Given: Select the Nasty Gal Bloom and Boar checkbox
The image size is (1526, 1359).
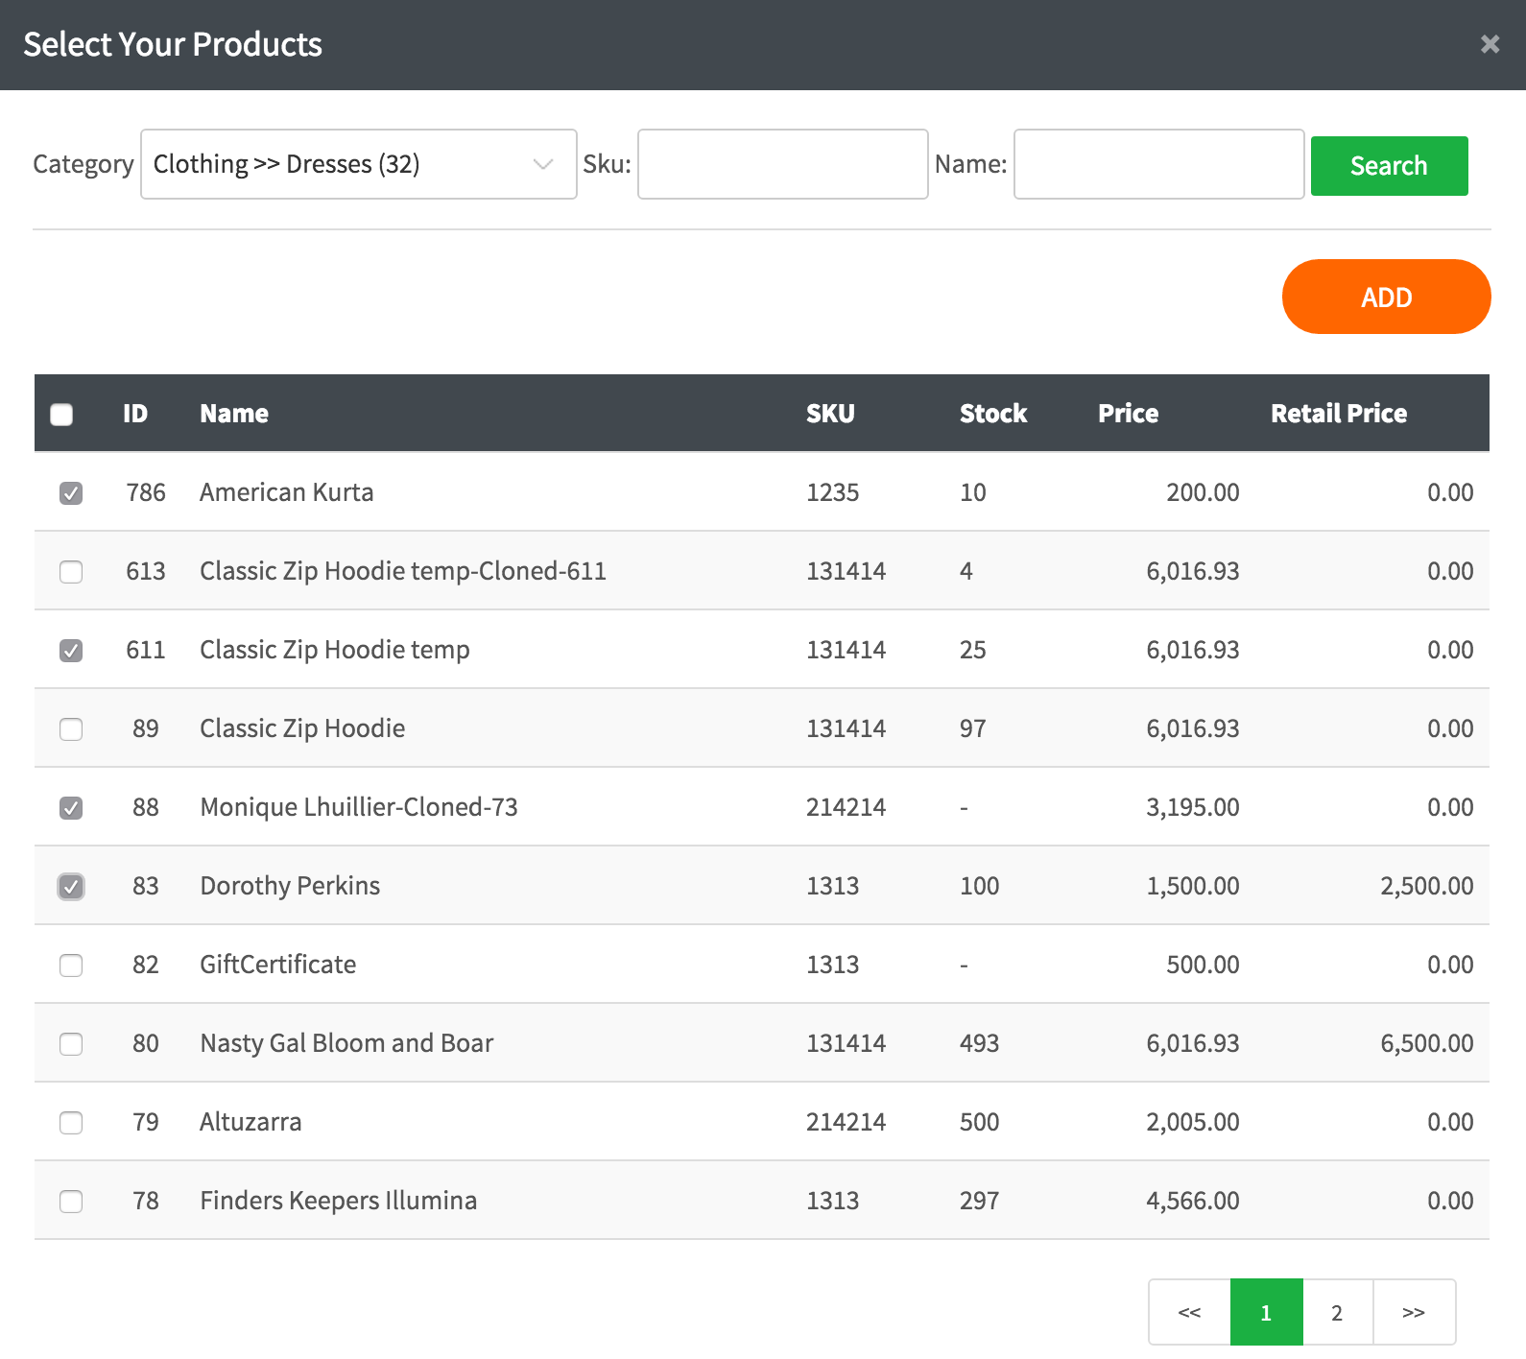Looking at the screenshot, I should point(71,1044).
